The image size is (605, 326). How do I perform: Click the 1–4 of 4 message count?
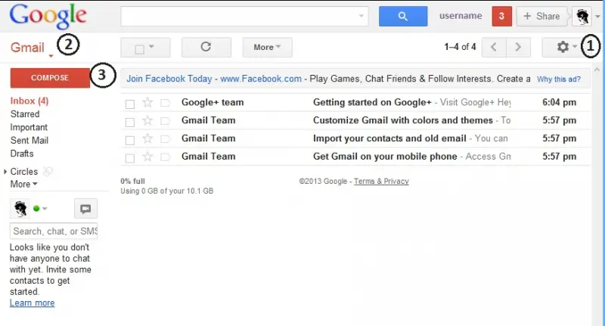(x=460, y=47)
